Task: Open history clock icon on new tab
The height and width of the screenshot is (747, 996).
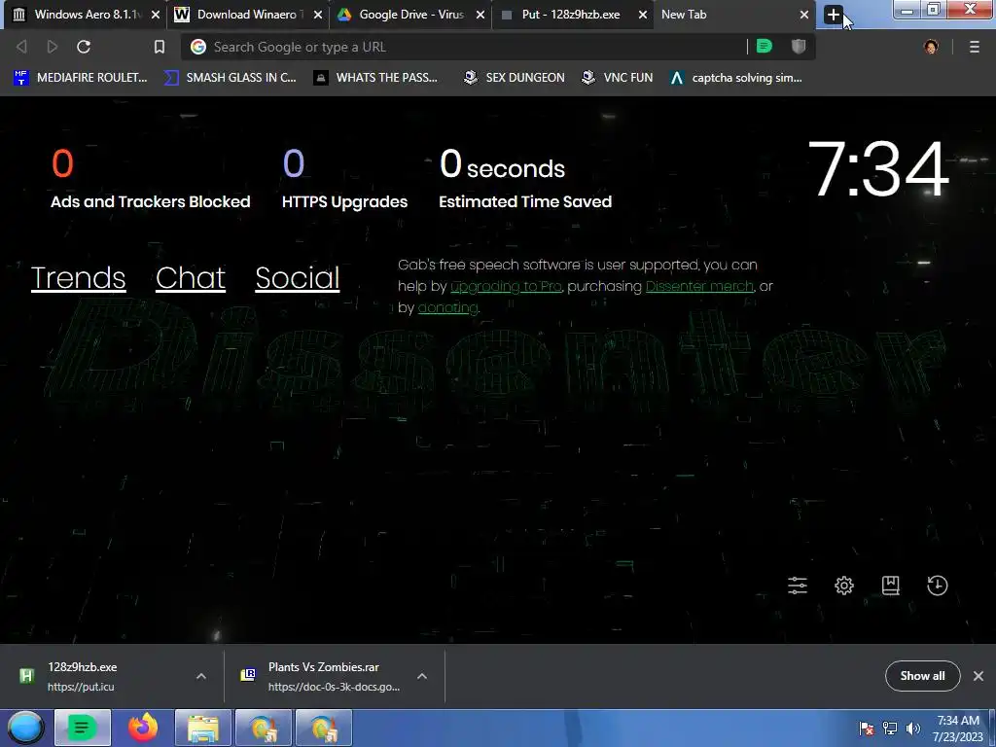Action: coord(937,585)
